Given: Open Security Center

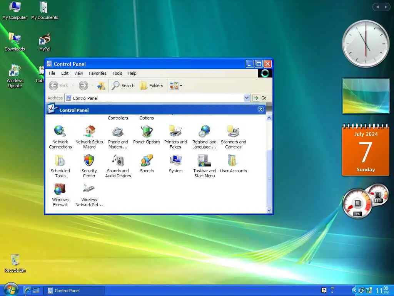Looking at the screenshot, I should pyautogui.click(x=89, y=166).
